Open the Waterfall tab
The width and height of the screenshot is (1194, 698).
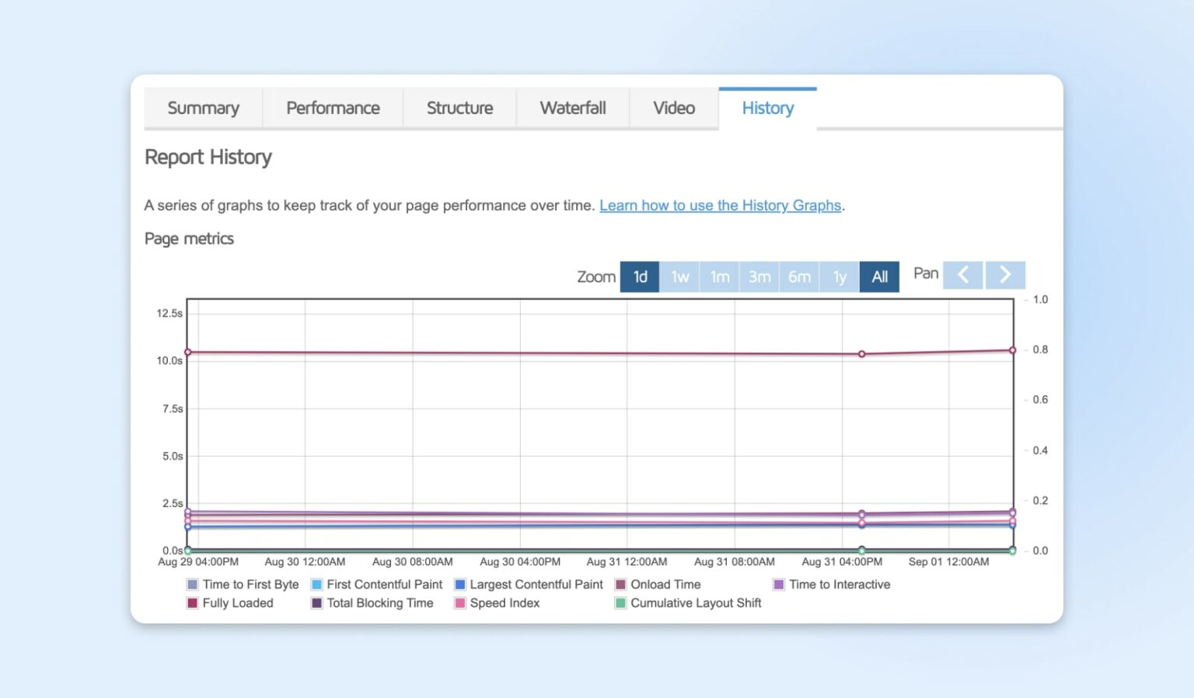[x=573, y=108]
